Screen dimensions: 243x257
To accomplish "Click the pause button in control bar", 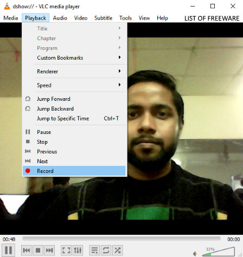I will [x=8, y=250].
